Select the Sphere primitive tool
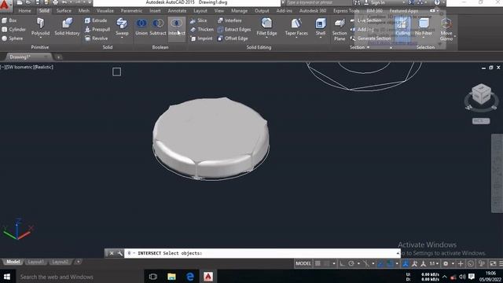This screenshot has width=503, height=283. [x=13, y=39]
